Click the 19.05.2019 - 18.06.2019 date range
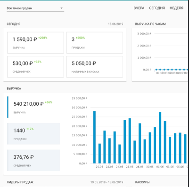This screenshot has width=189, height=187. pyautogui.click(x=107, y=182)
